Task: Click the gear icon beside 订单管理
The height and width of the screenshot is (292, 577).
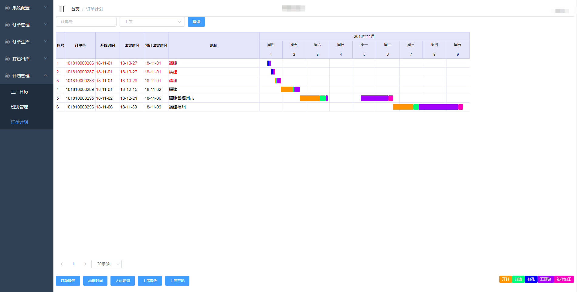Action: point(7,25)
